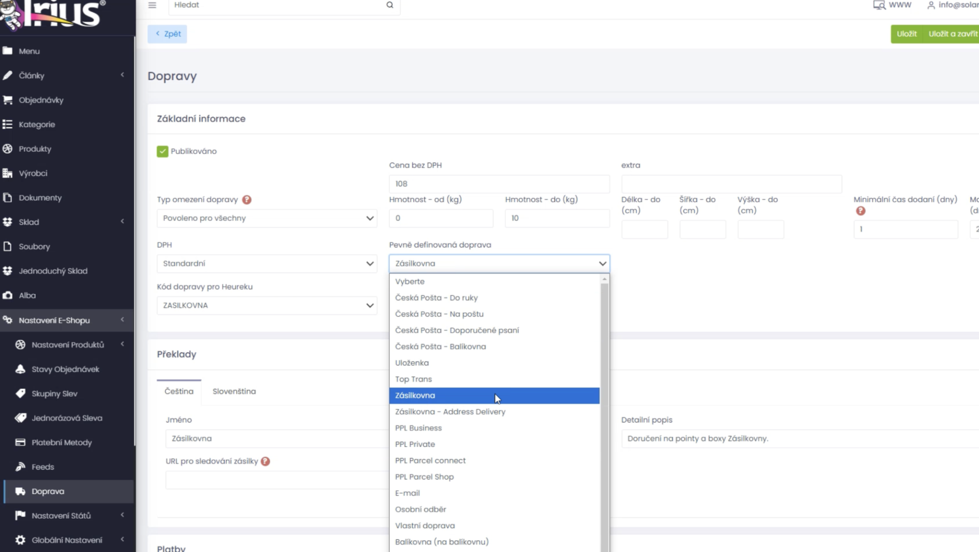
Task: Click the Feeds rss icon
Action: pos(20,467)
